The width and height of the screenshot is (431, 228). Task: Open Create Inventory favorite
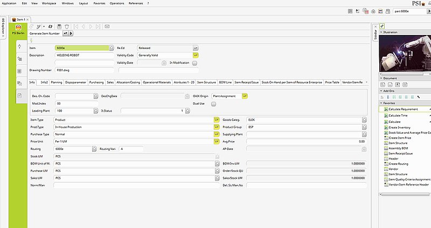(399, 127)
